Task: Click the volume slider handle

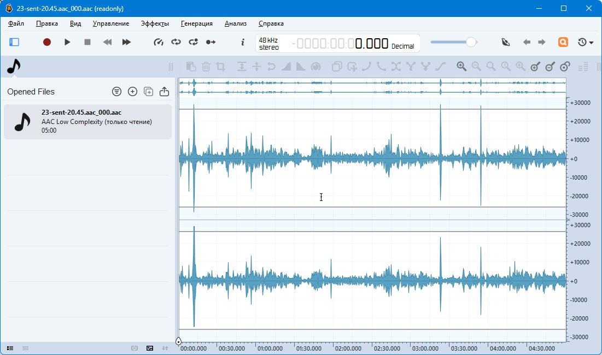Action: [x=470, y=42]
